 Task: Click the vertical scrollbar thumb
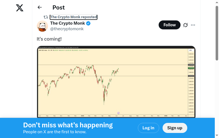pos(217,34)
